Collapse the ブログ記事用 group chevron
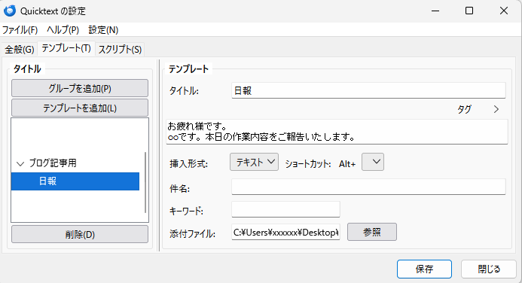The image size is (522, 283). 20,163
